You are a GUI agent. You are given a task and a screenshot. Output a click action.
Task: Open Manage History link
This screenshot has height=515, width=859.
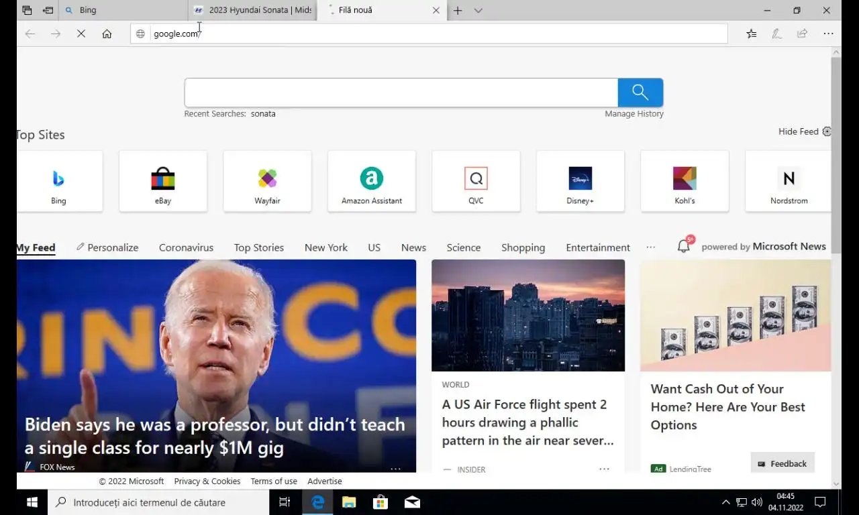click(x=634, y=114)
